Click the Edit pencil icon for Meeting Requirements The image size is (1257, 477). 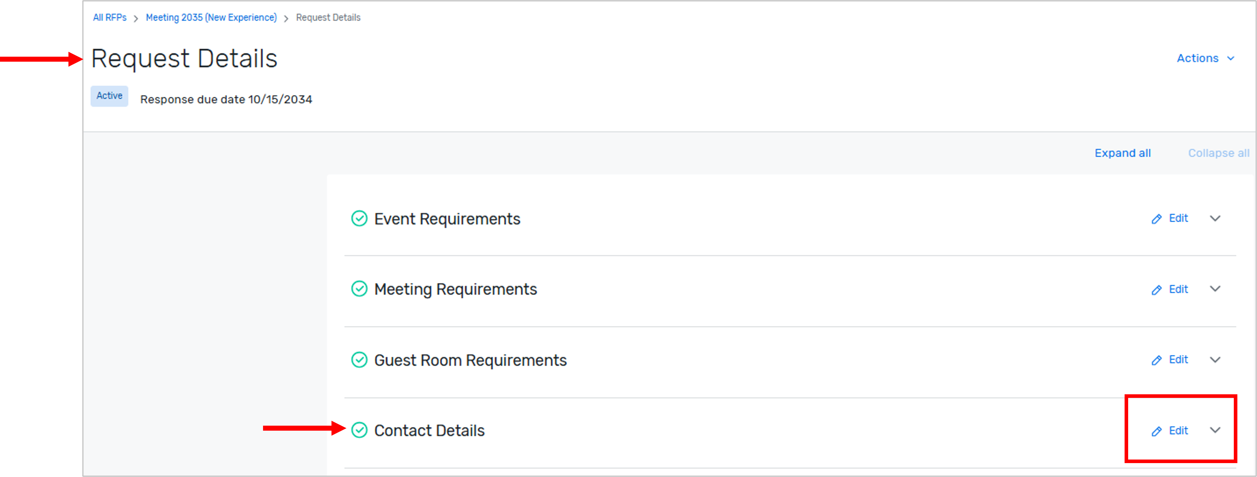click(1157, 289)
